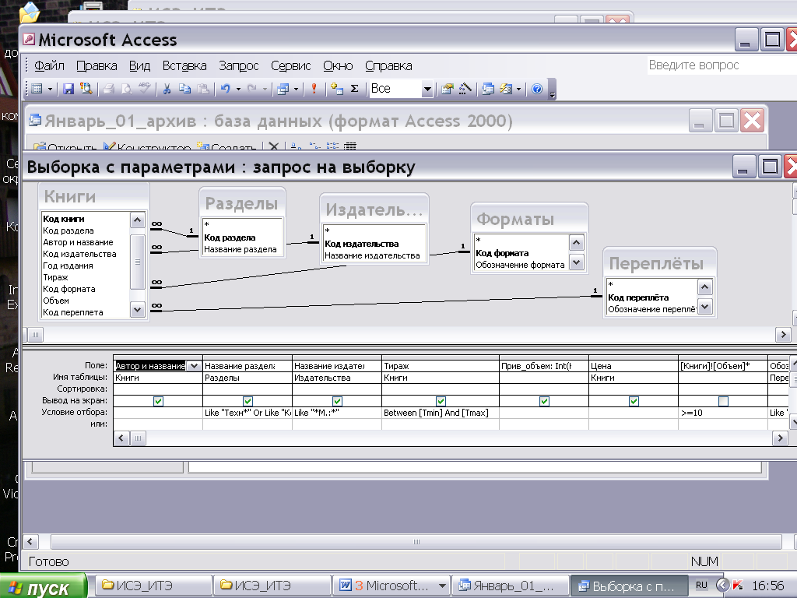This screenshot has height=598, width=797.
Task: Uncheck Show checkbox for Цена column
Action: [634, 401]
